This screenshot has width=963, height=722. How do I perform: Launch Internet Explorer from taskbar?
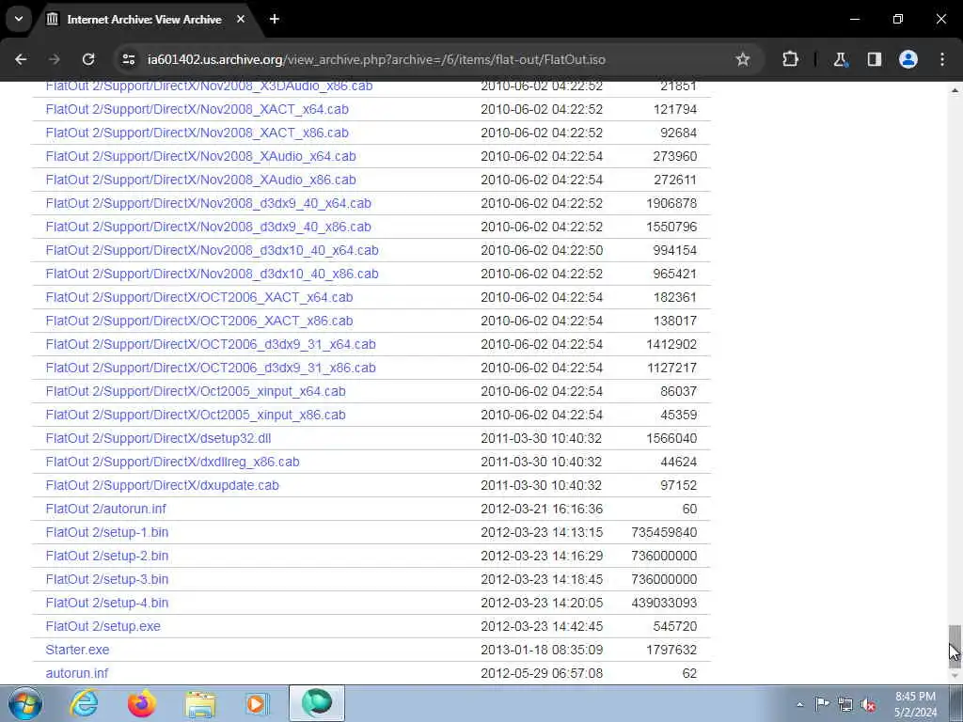[84, 703]
